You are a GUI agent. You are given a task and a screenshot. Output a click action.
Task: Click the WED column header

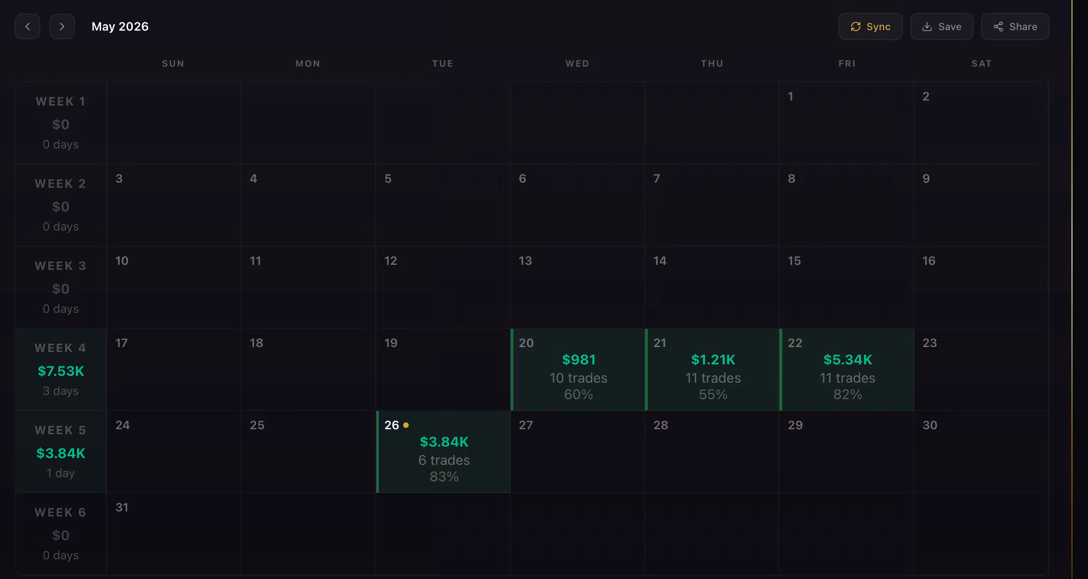[x=577, y=63]
